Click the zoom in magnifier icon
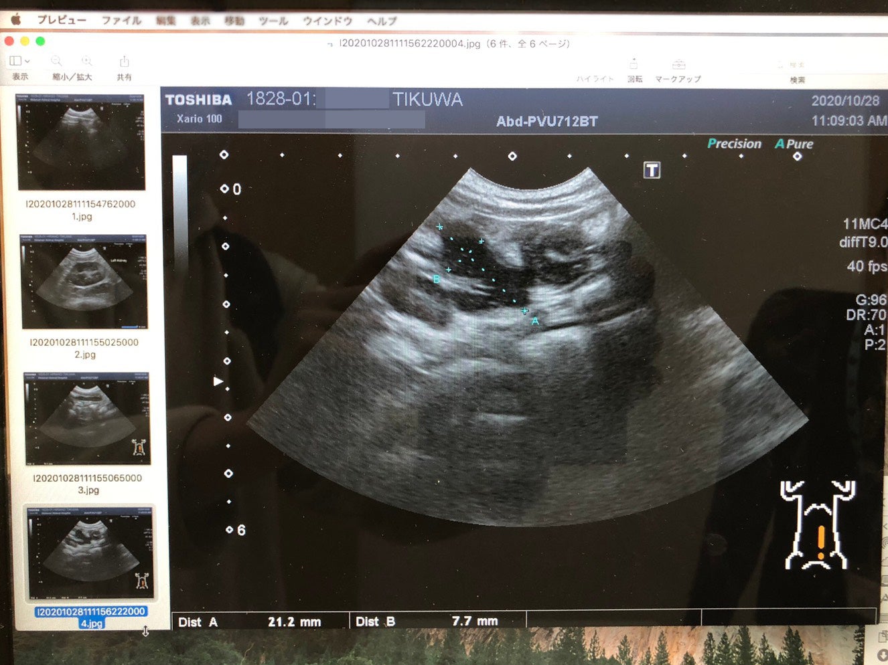888x665 pixels. [x=86, y=62]
